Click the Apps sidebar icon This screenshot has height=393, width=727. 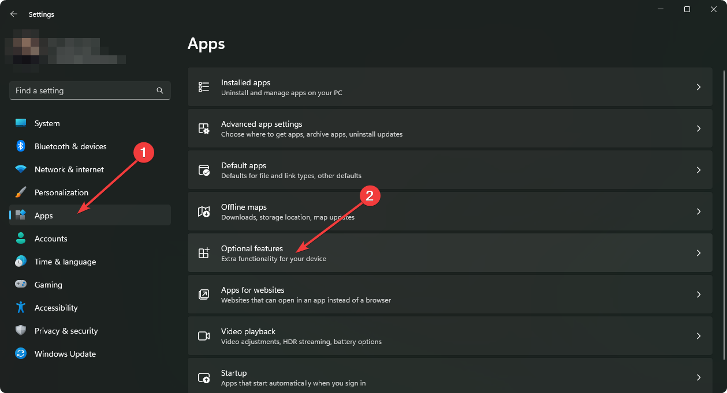[x=21, y=216]
